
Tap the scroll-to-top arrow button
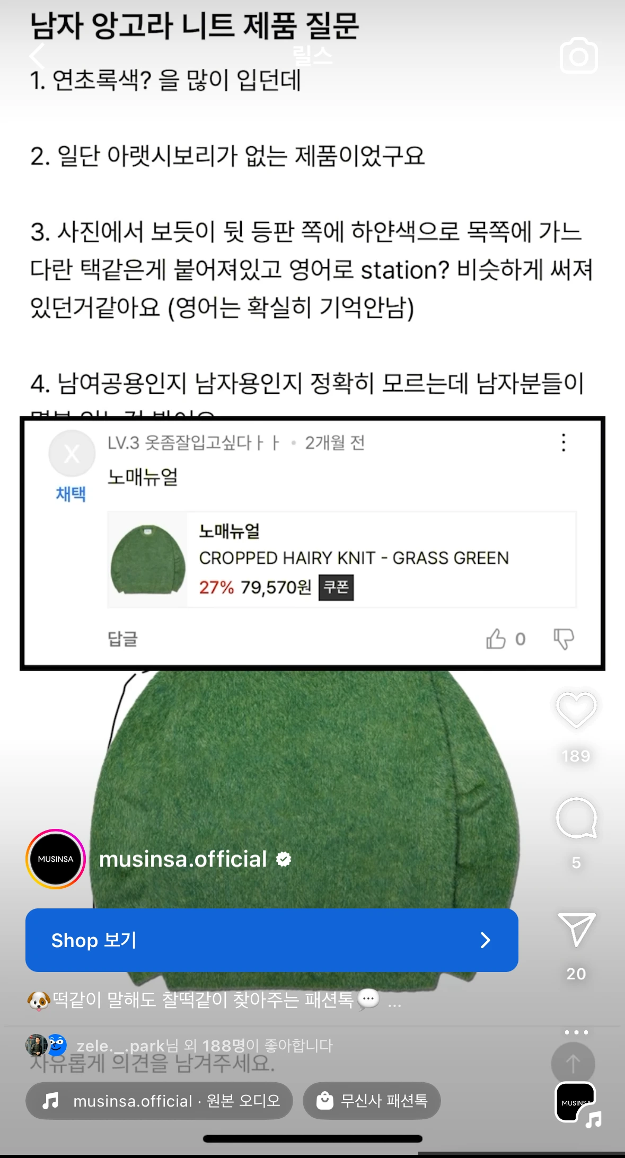click(573, 1064)
